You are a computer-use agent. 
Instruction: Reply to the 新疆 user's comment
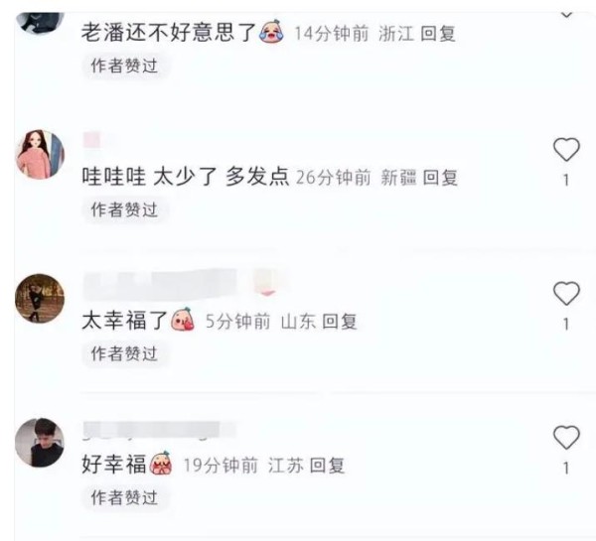pyautogui.click(x=440, y=178)
